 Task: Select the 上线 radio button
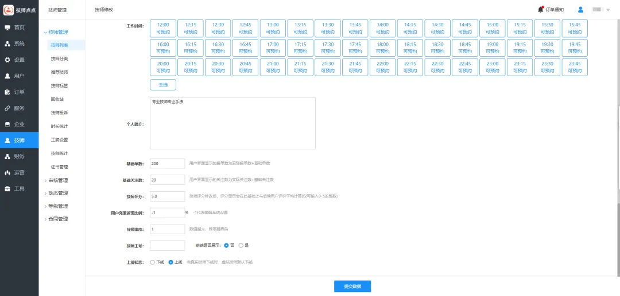click(x=170, y=262)
